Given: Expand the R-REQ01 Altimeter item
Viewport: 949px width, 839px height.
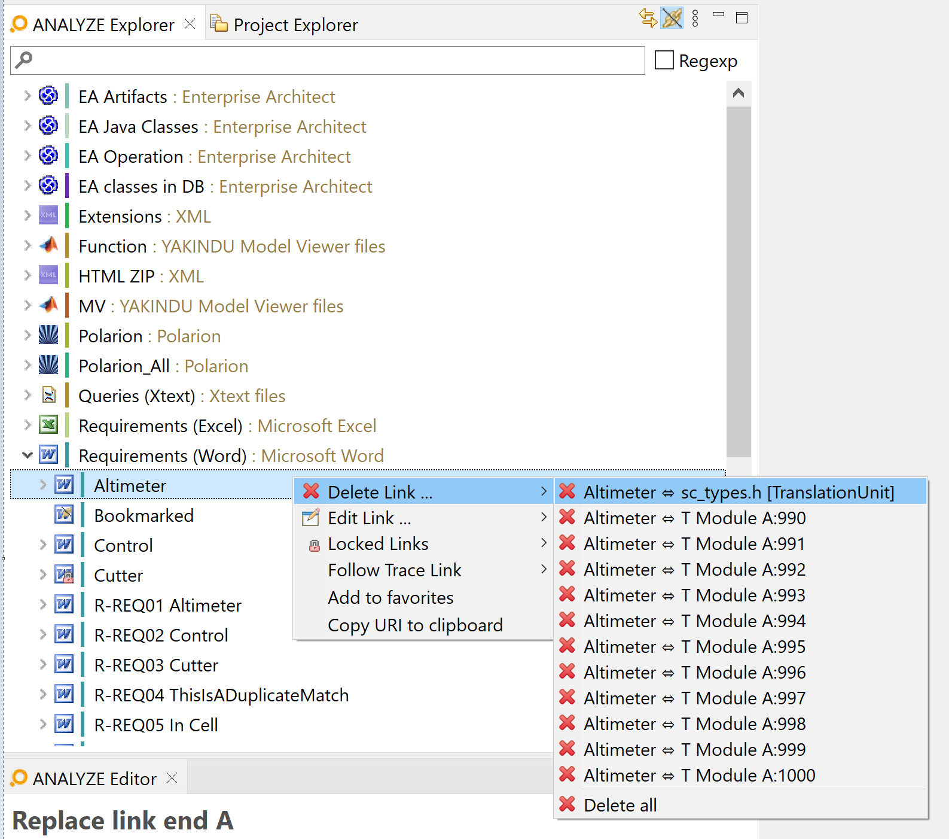Looking at the screenshot, I should [x=42, y=604].
